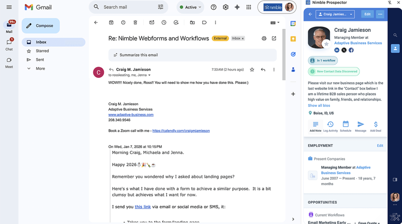This screenshot has width=402, height=224.
Task: Hide side panel chevron arrow
Action: (293, 219)
